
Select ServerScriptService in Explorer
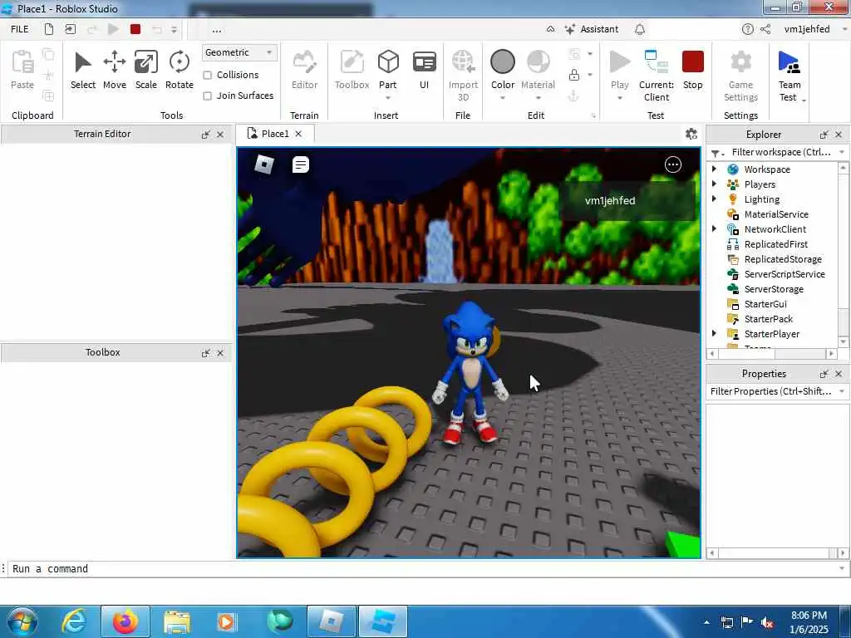785,274
